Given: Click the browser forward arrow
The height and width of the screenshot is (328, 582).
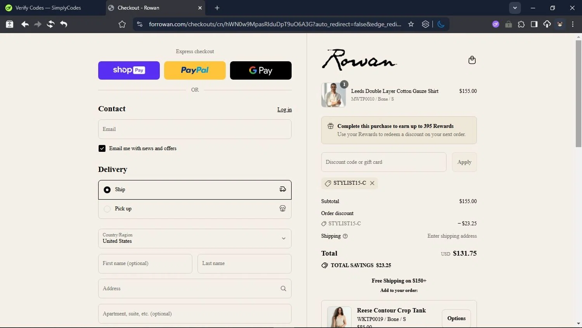Looking at the screenshot, I should (x=38, y=24).
